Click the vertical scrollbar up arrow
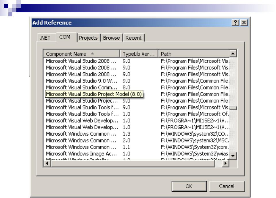 pos(233,53)
